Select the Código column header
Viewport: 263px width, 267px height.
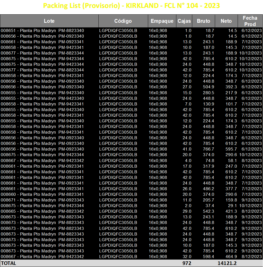pyautogui.click(x=123, y=21)
